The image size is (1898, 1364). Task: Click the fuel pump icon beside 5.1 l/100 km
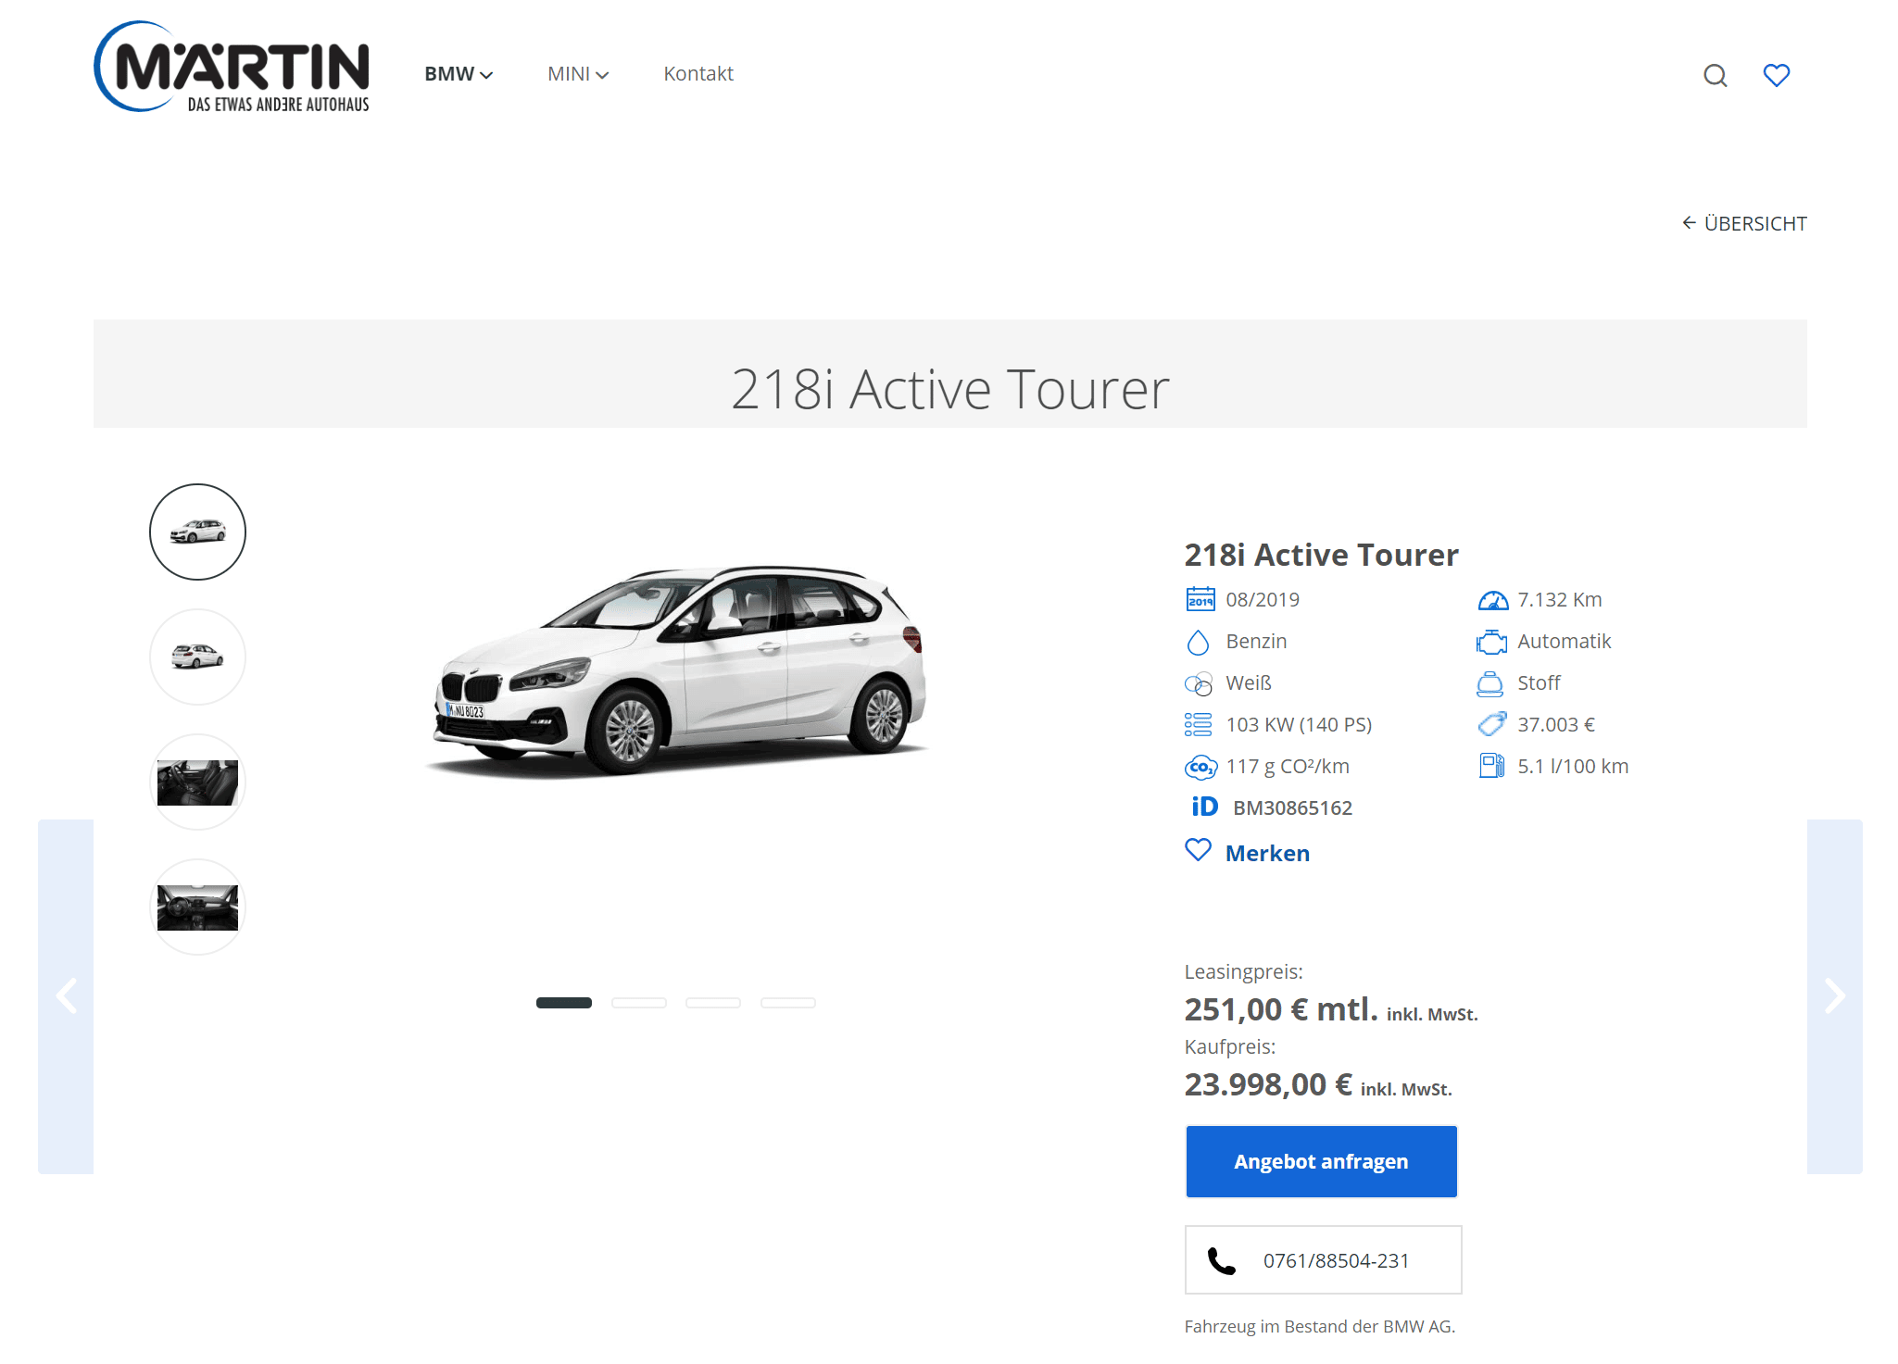pos(1491,766)
